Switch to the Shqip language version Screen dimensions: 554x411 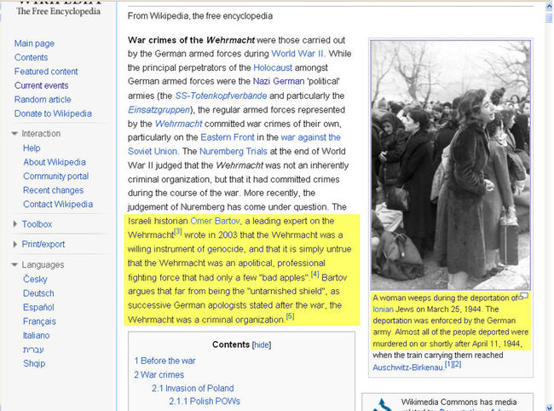(x=34, y=363)
